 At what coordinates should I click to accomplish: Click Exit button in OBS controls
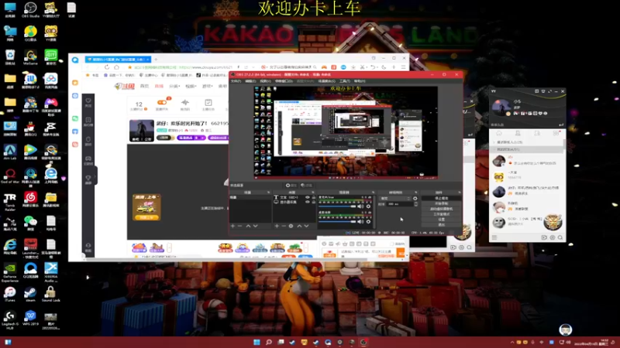(x=441, y=224)
